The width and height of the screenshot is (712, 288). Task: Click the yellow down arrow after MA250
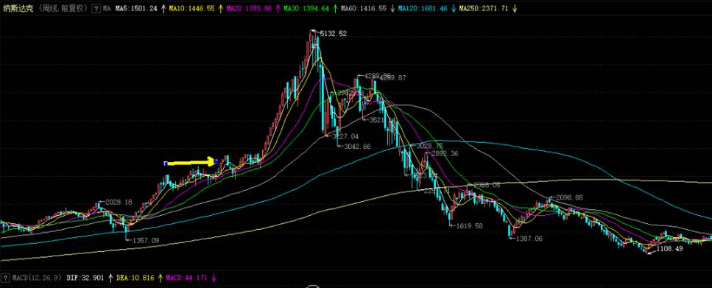click(514, 9)
